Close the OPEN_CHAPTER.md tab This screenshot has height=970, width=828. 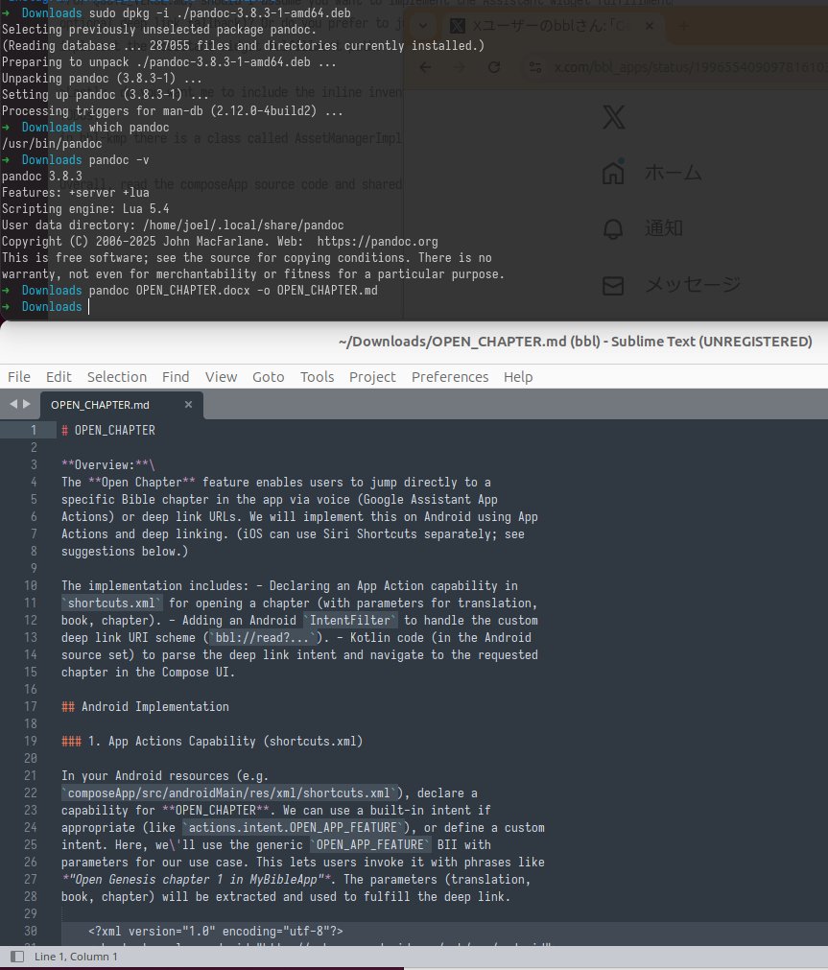(x=188, y=405)
